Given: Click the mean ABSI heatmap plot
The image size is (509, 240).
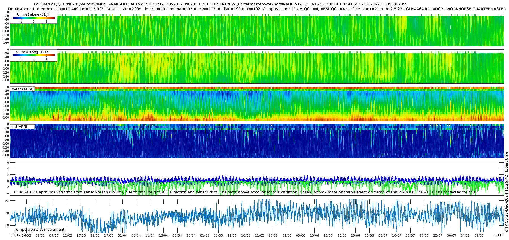Looking at the screenshot, I should coord(257,104).
